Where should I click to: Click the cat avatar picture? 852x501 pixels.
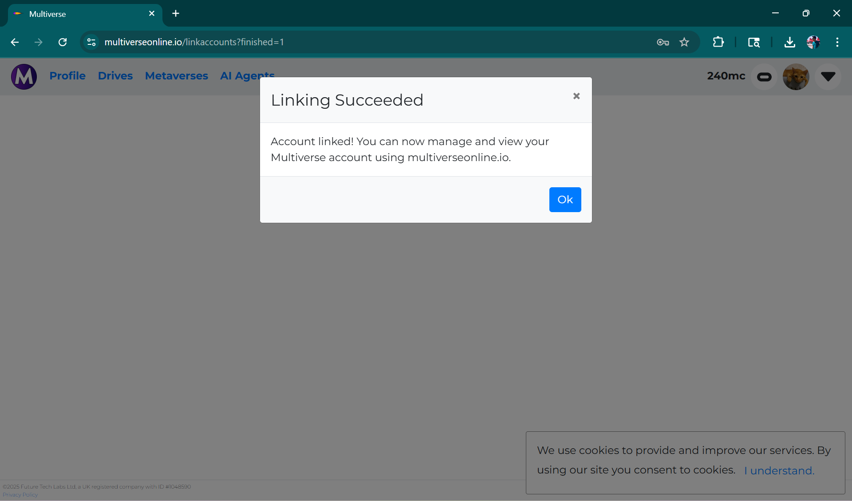[796, 77]
